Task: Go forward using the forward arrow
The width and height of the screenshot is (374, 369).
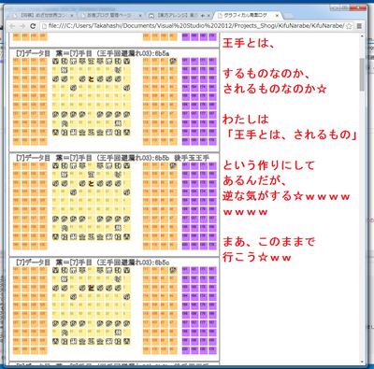Action: (22, 26)
